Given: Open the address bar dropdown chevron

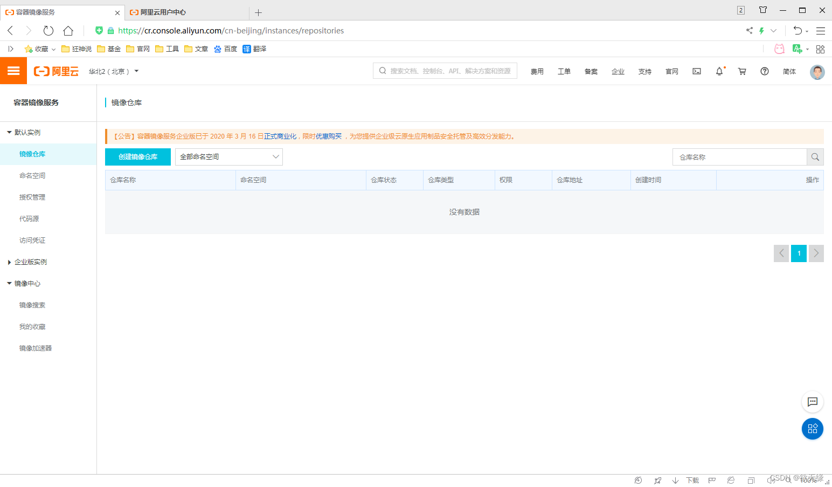Looking at the screenshot, I should pos(773,31).
